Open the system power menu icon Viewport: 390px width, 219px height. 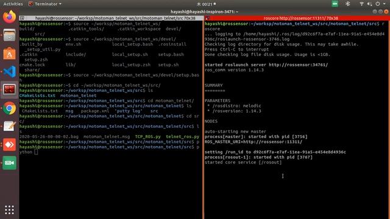(378, 4)
